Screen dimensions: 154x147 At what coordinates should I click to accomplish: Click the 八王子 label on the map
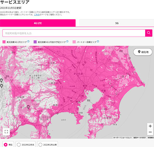point(60,87)
